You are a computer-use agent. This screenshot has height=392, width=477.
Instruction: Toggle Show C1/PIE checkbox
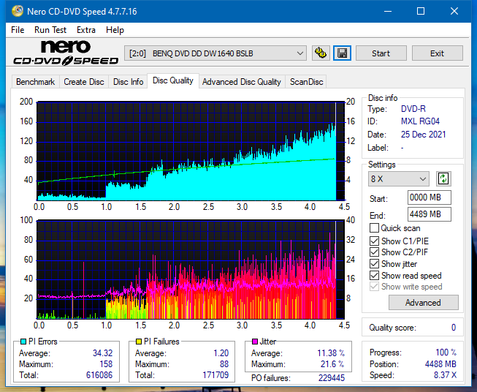pos(374,241)
